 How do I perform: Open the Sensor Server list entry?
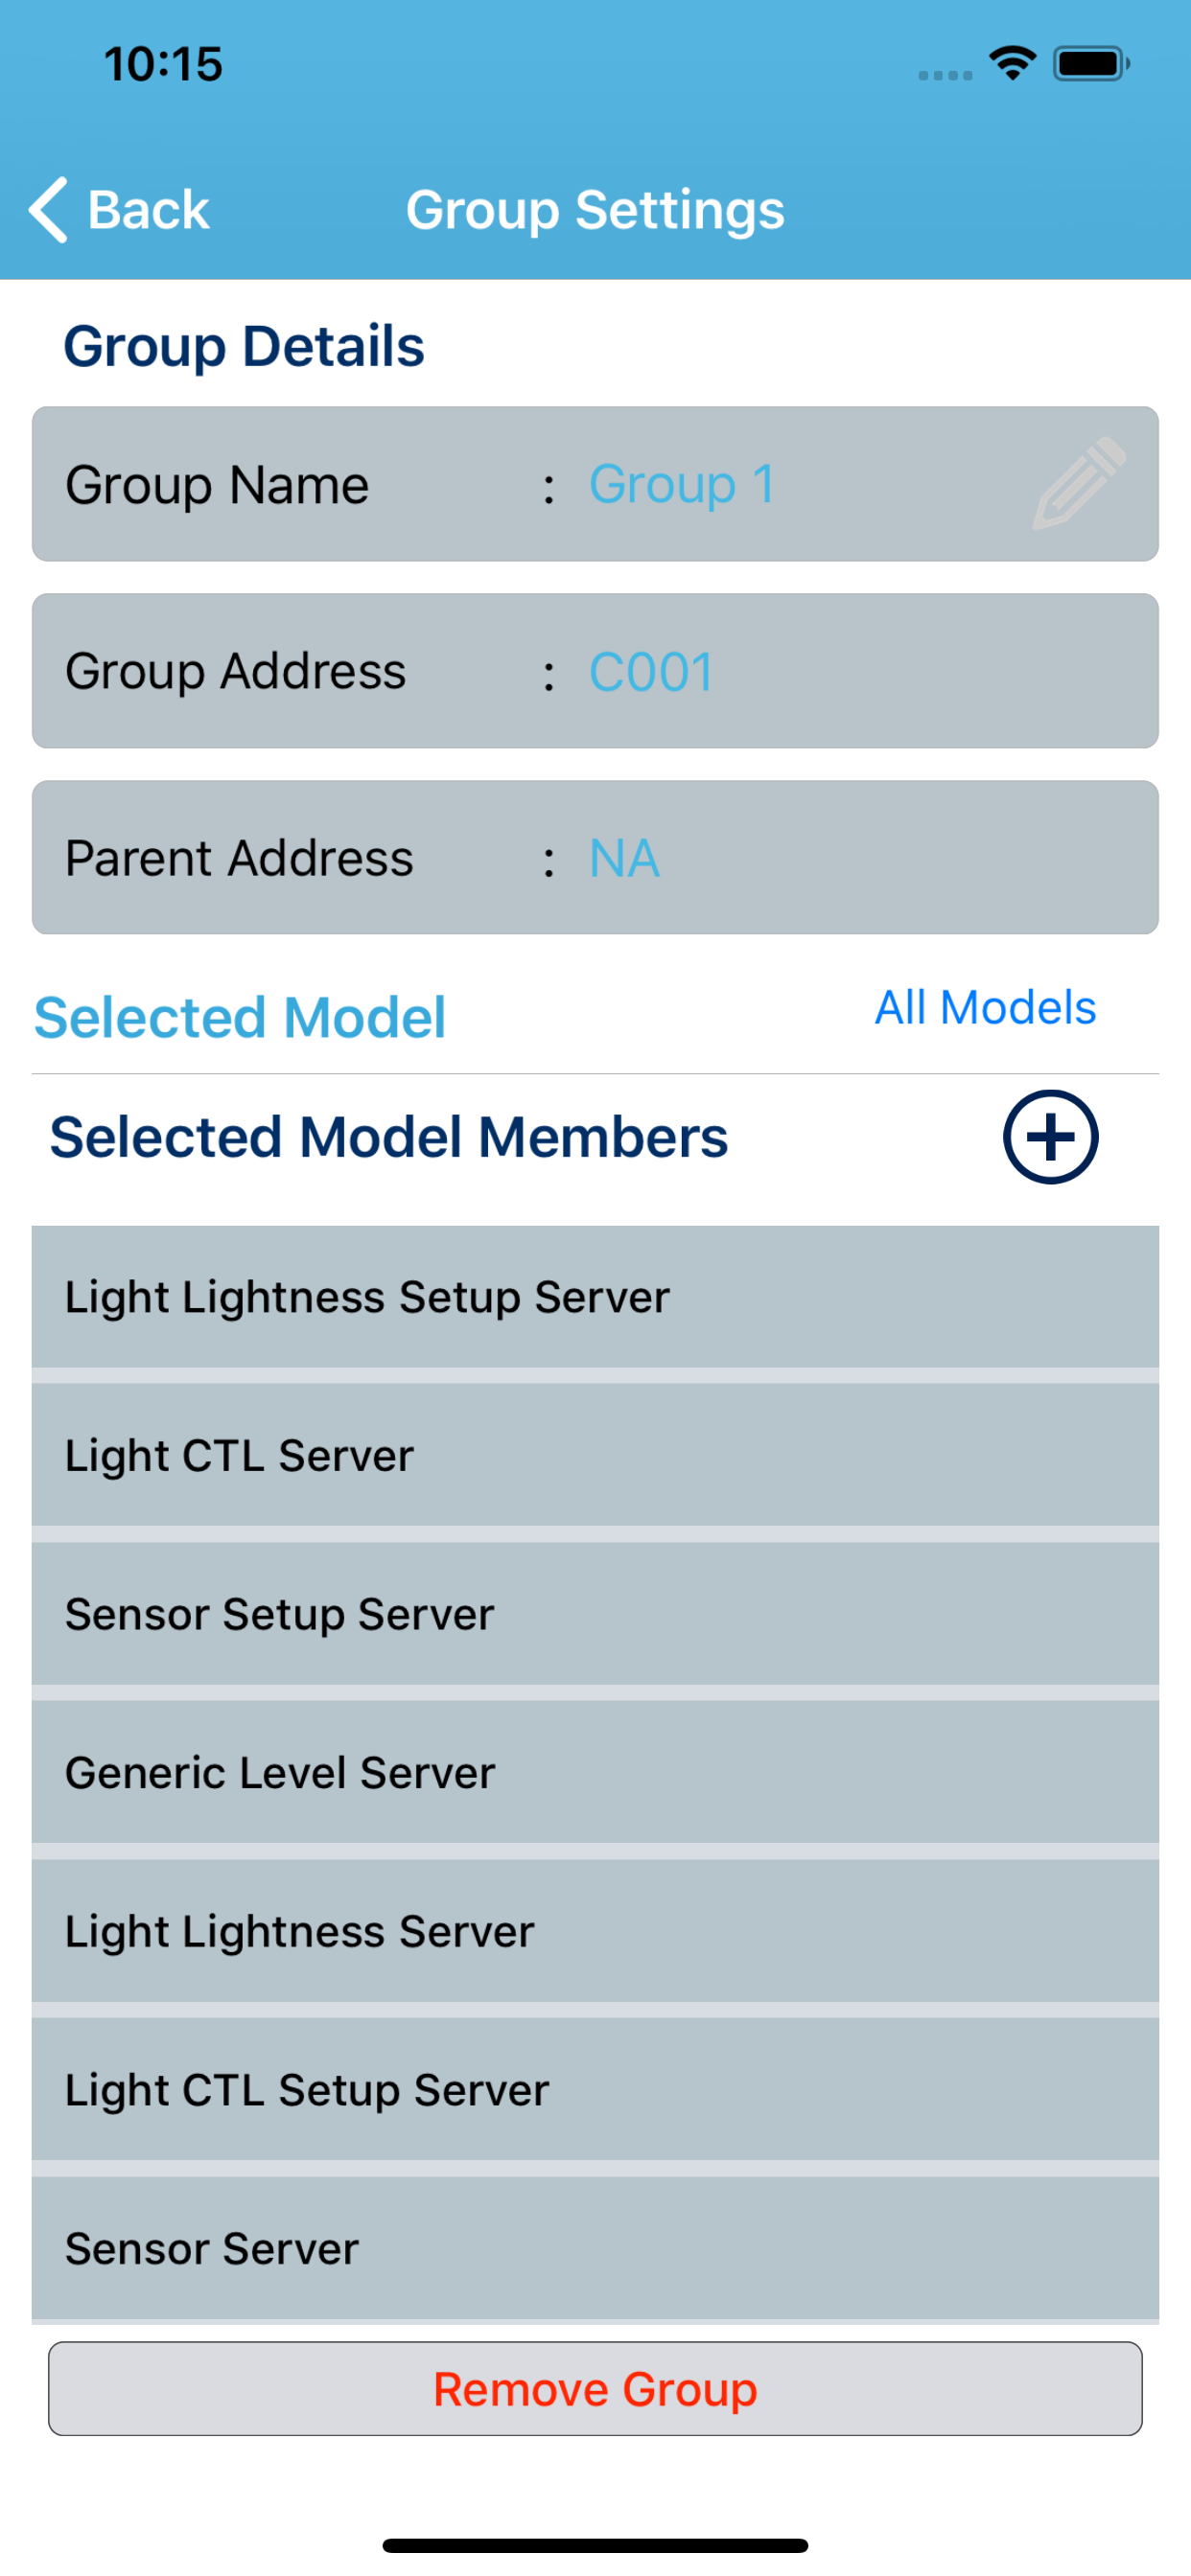pos(595,2248)
